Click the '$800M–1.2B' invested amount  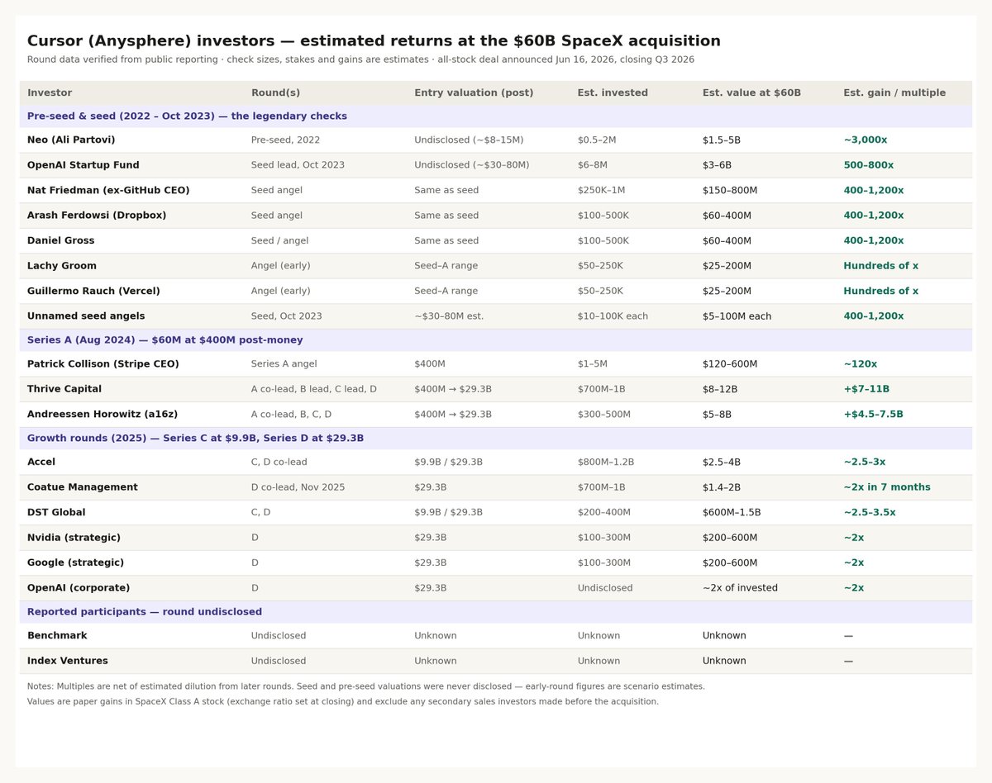606,463
